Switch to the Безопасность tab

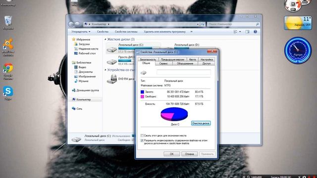pyautogui.click(x=148, y=59)
